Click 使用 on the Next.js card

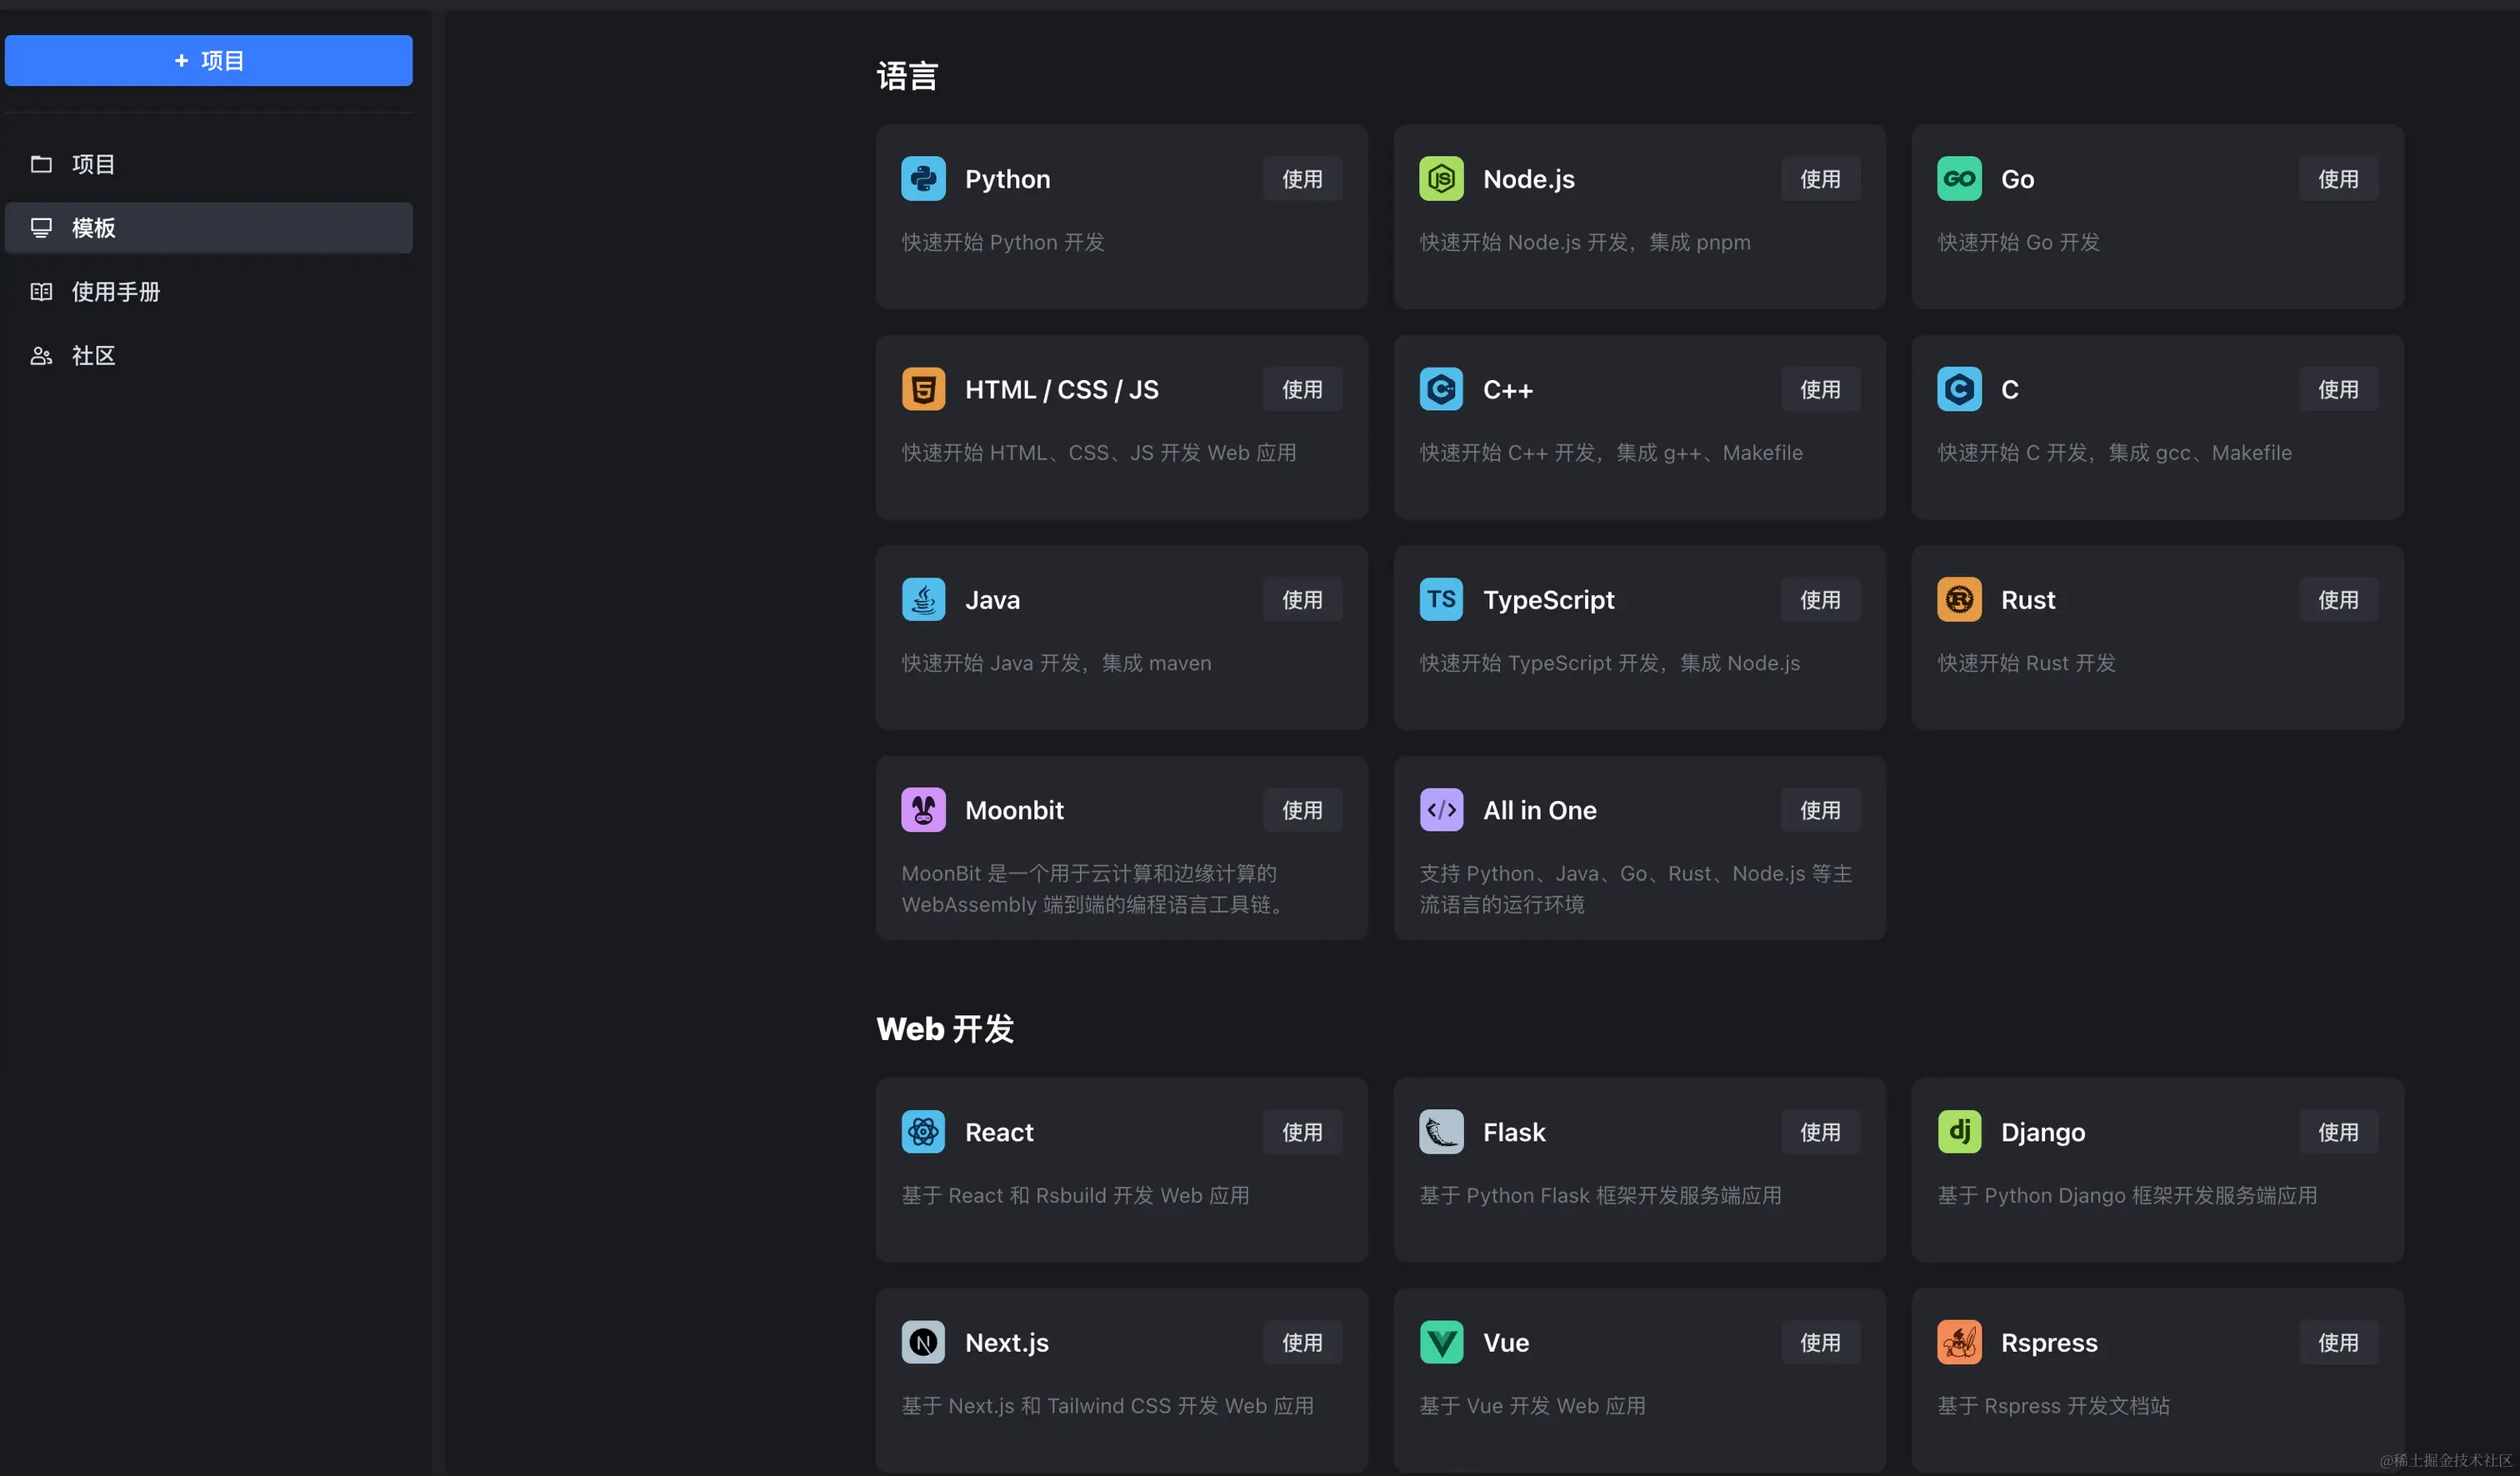click(x=1302, y=1342)
